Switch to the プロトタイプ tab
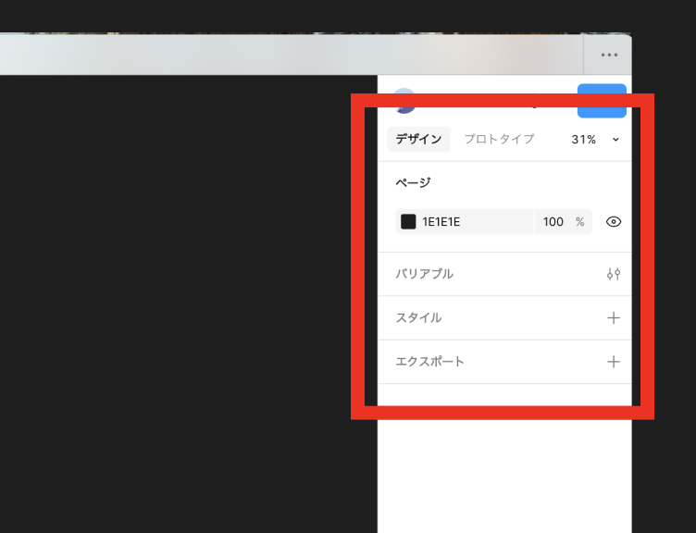This screenshot has height=533, width=696. point(499,140)
